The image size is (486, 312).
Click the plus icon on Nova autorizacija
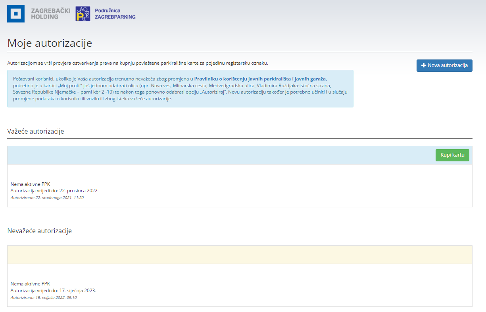423,65
